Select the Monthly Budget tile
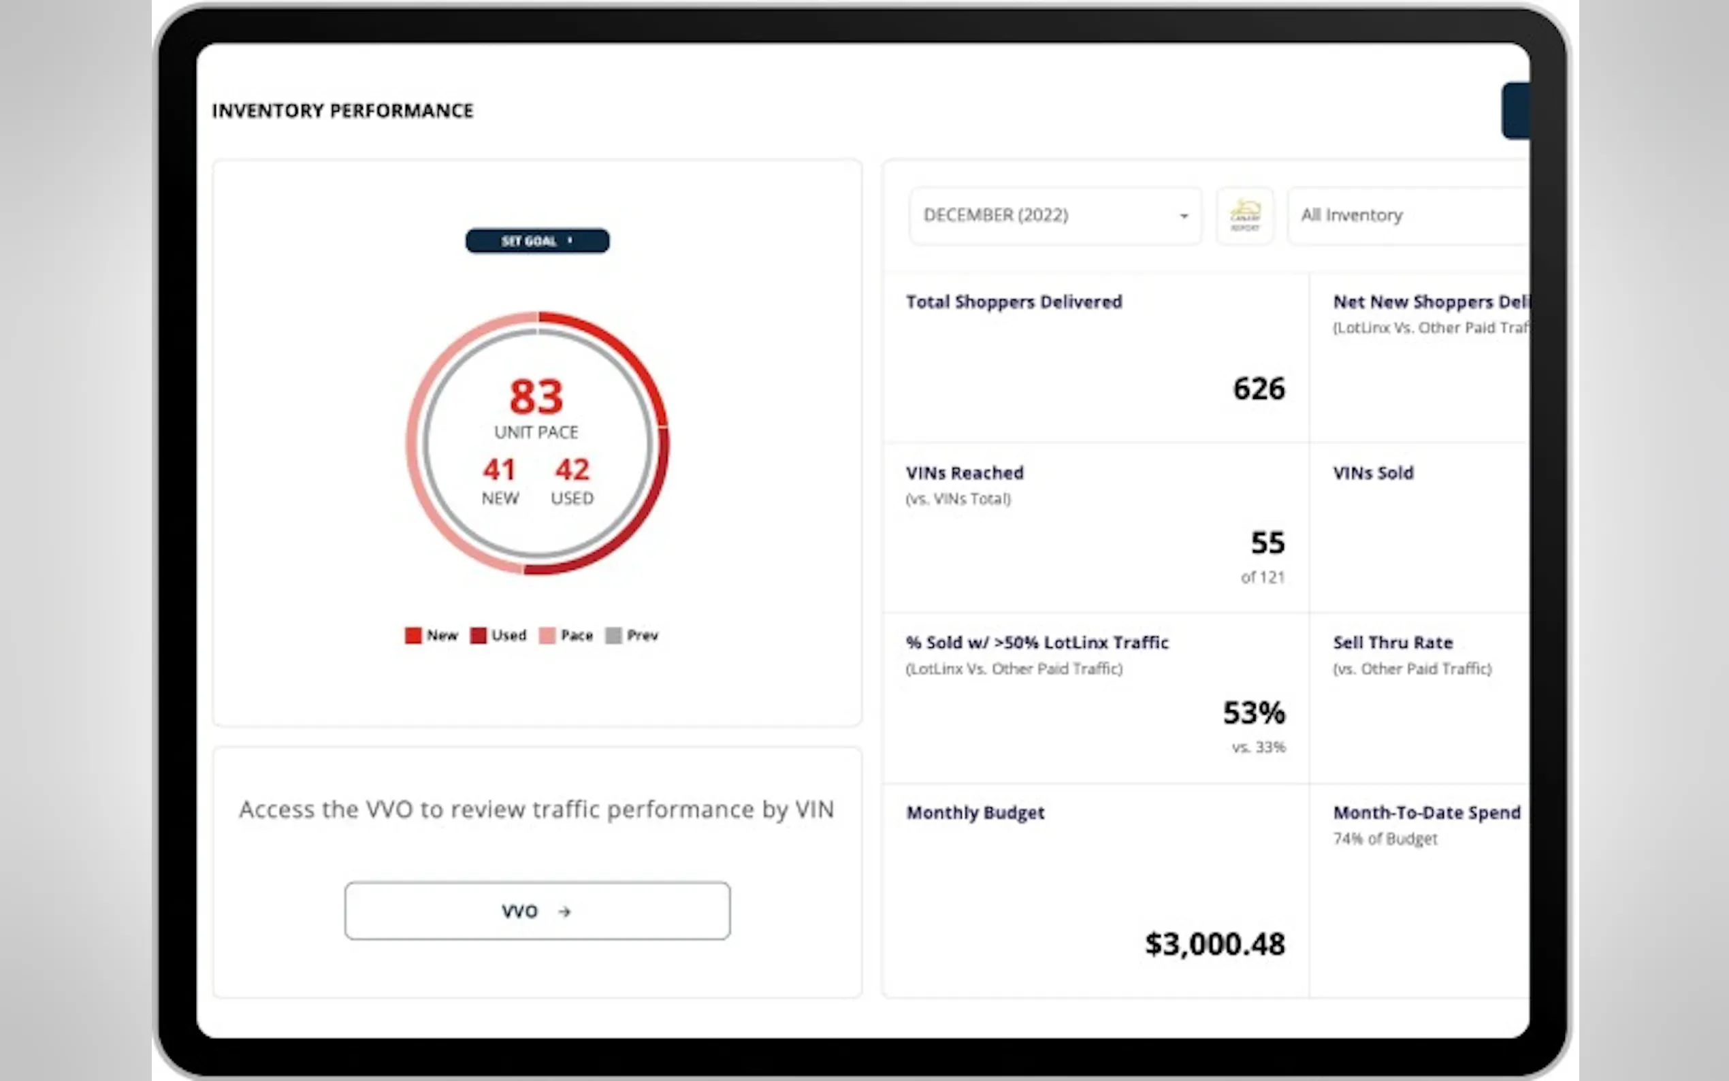The image size is (1729, 1081). (x=1095, y=890)
